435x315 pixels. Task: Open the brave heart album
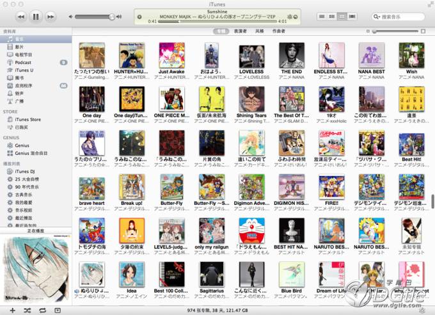pos(92,188)
